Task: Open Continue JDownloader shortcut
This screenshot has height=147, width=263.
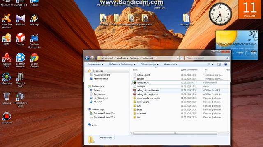Action: tap(35, 41)
